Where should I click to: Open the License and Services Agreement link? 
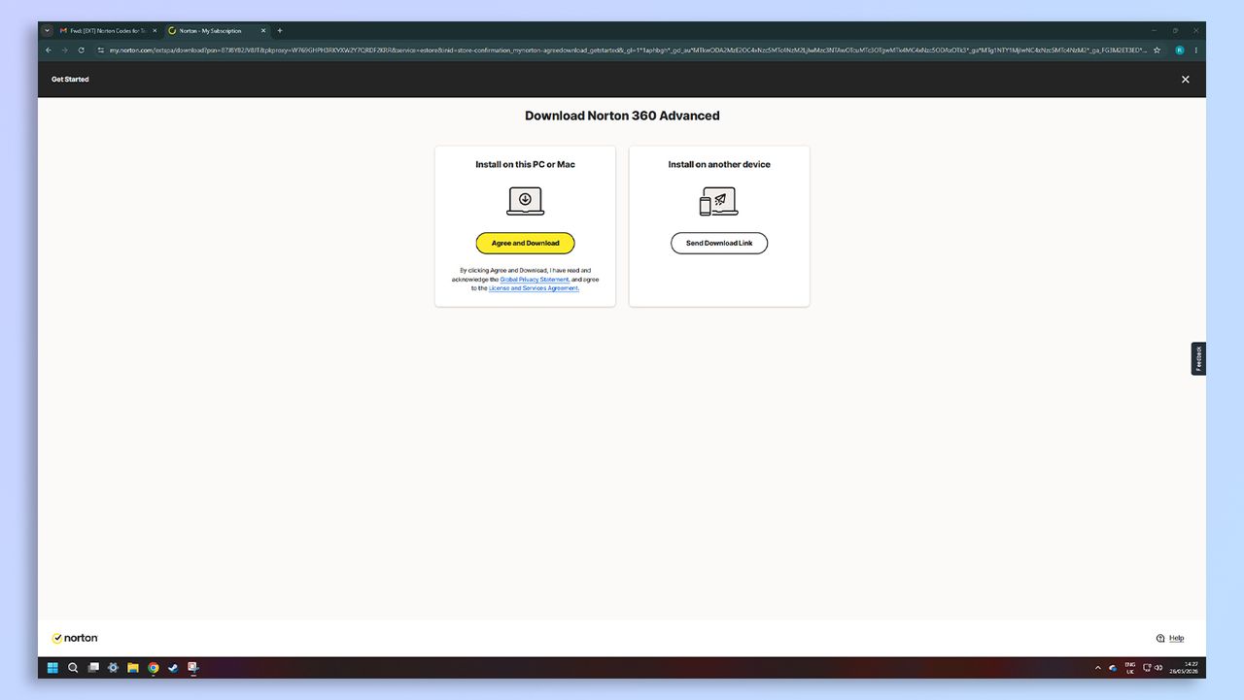tap(534, 288)
